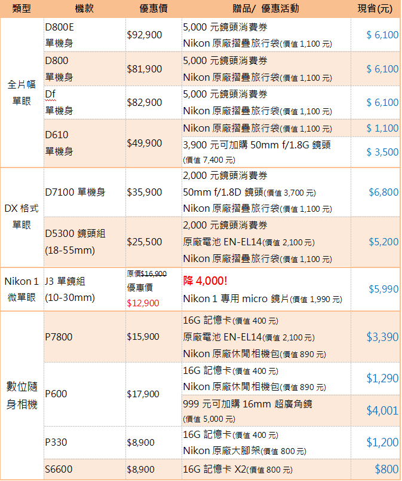Click the red 降 4,000! promotion text

(x=207, y=280)
